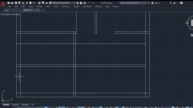Viewport: 193px width, 108px height.
Task: Click the Save floppy disk icon
Action: [x=16, y=3]
